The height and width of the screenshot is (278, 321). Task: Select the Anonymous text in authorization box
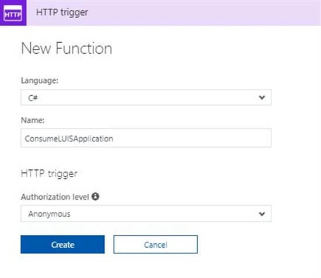click(50, 214)
